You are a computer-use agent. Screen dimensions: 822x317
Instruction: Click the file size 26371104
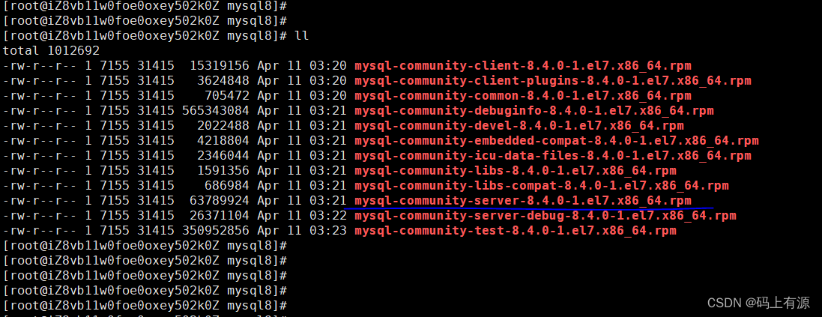(220, 216)
